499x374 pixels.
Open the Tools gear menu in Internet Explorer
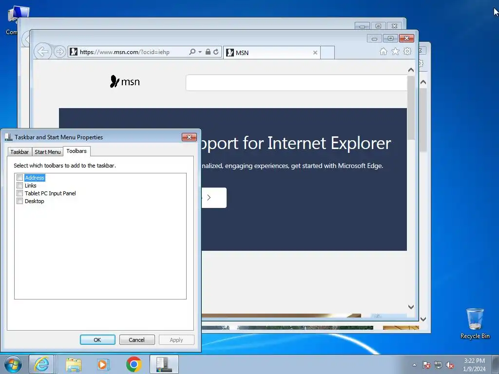[x=407, y=51]
